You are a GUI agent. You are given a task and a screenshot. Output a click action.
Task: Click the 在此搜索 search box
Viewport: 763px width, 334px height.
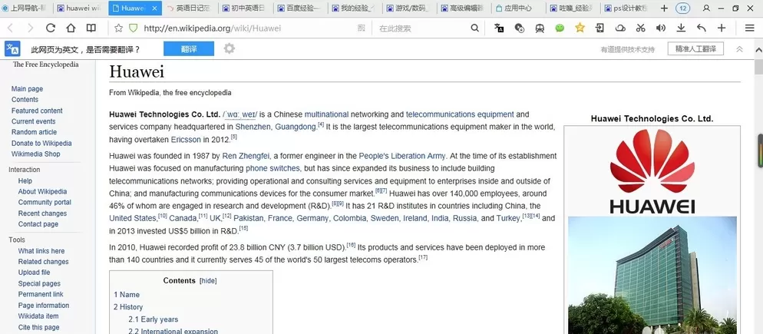click(x=422, y=28)
